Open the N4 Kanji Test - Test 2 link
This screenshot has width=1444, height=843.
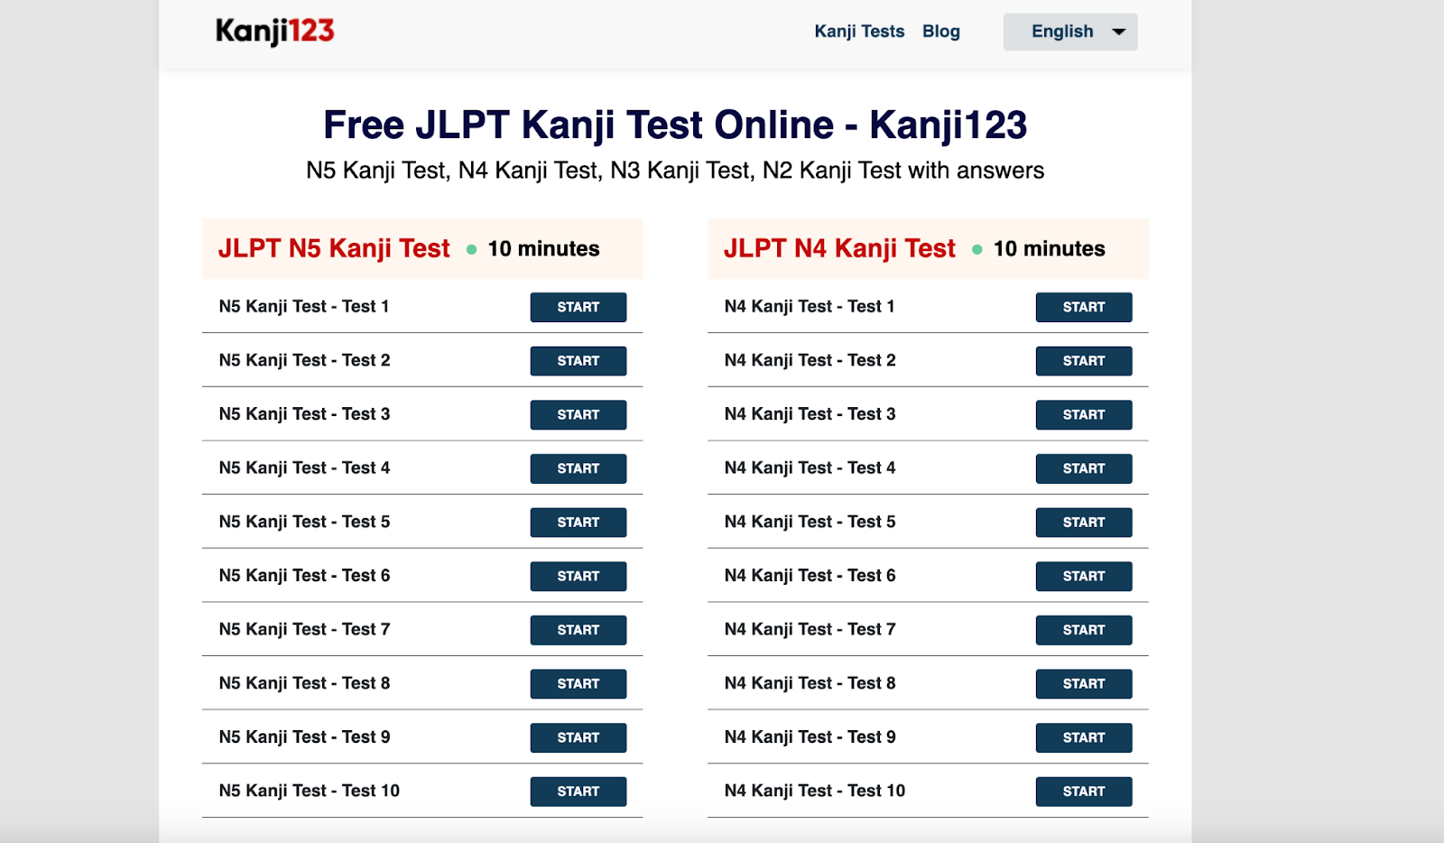tap(809, 360)
